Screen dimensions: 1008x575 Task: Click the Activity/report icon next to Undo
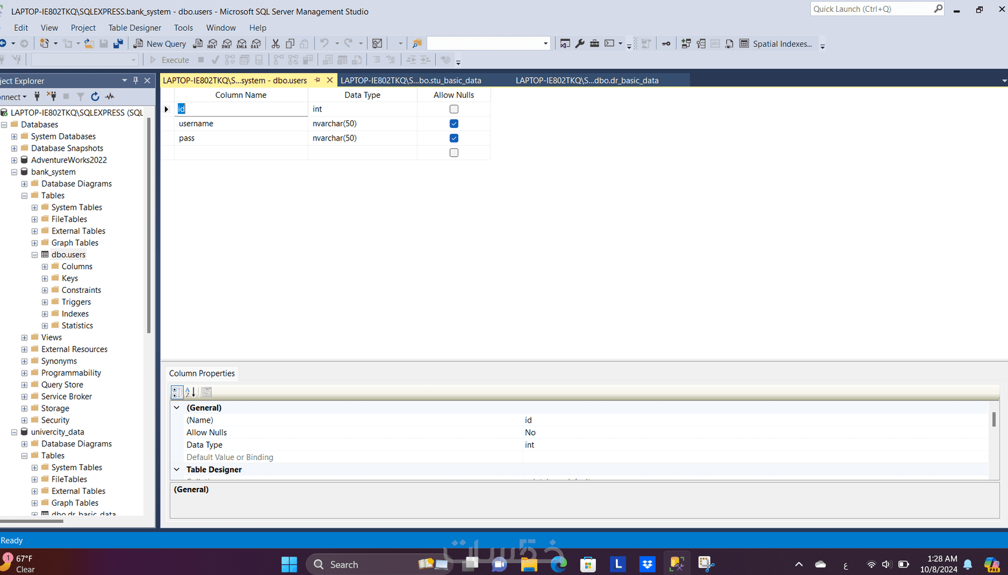pyautogui.click(x=377, y=44)
